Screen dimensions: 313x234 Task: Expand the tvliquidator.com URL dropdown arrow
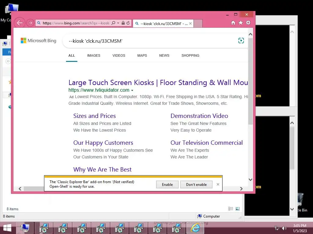(132, 90)
